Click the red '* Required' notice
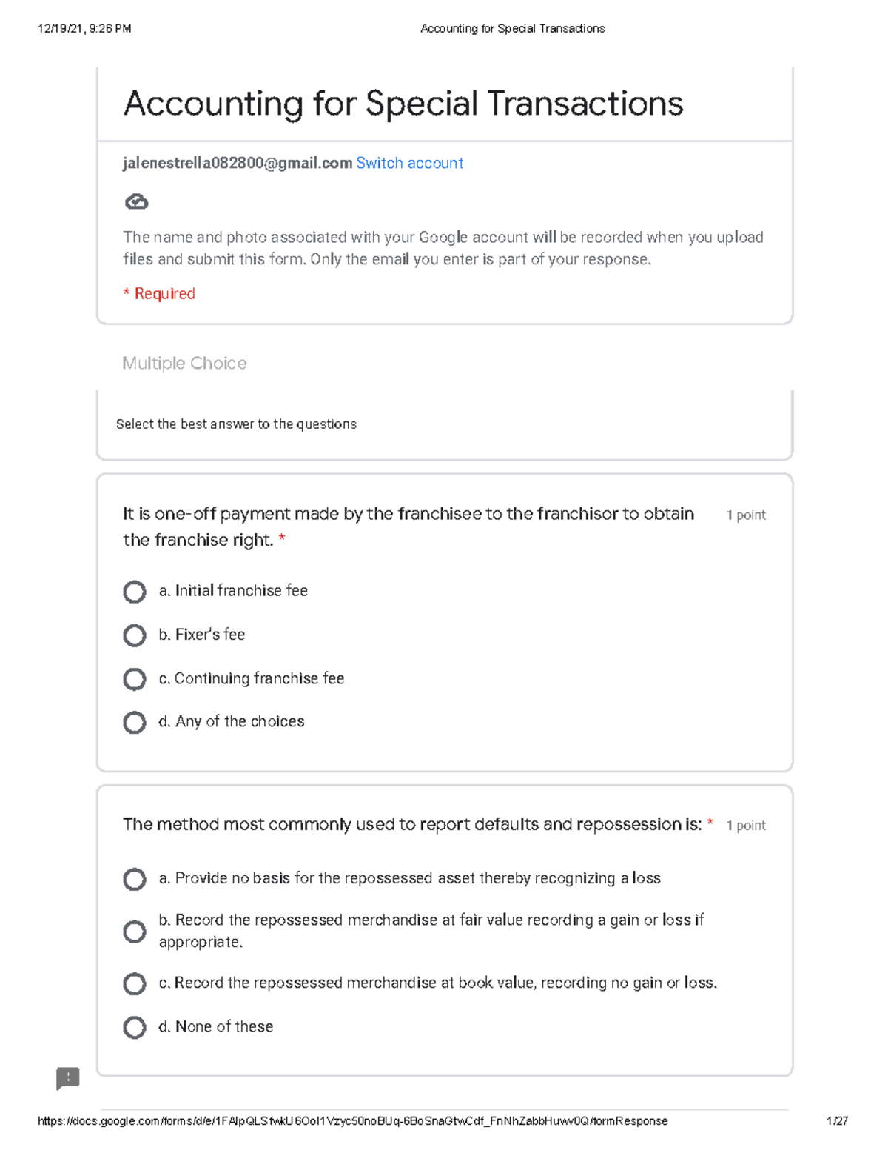Image resolution: width=888 pixels, height=1150 pixels. [x=159, y=294]
